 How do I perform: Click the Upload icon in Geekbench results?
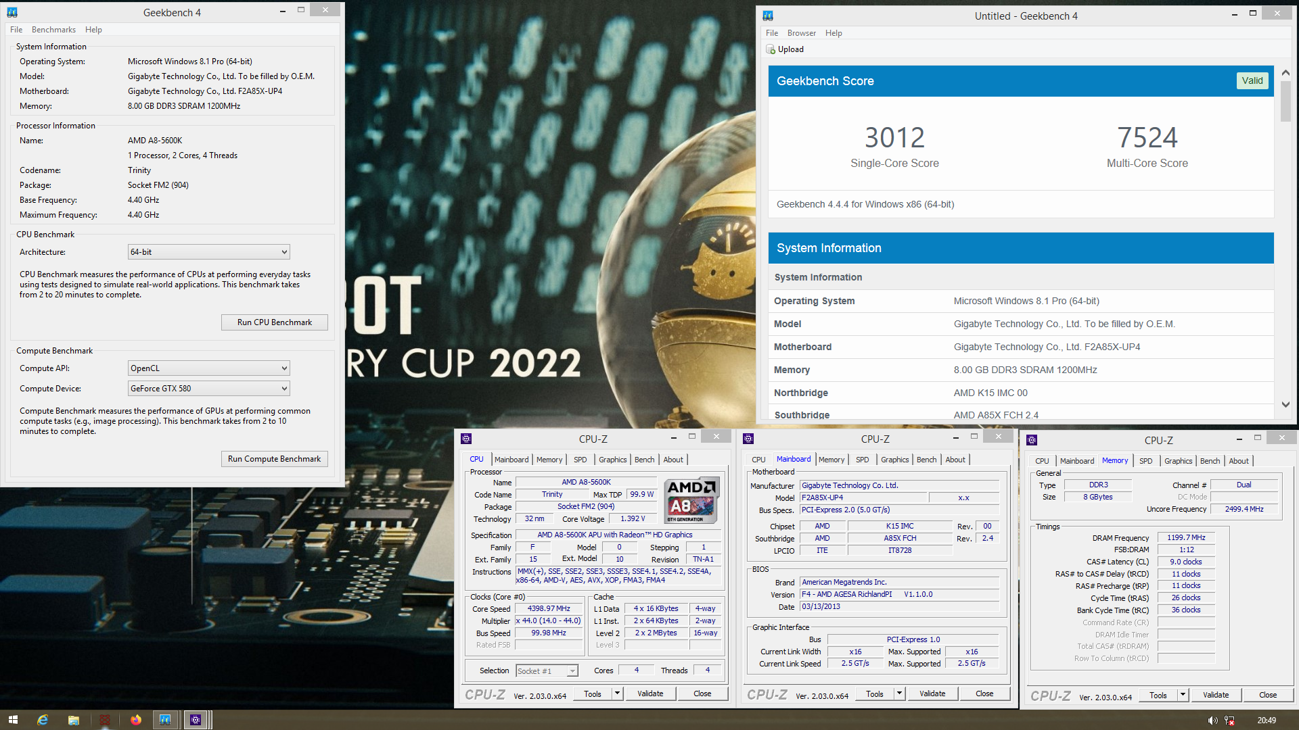[x=771, y=49]
